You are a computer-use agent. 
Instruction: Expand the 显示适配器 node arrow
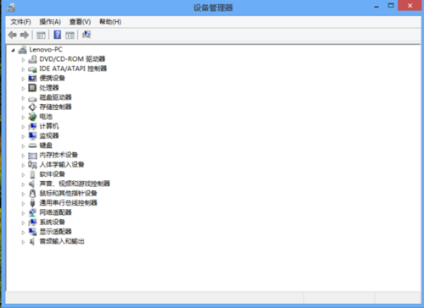(x=23, y=233)
